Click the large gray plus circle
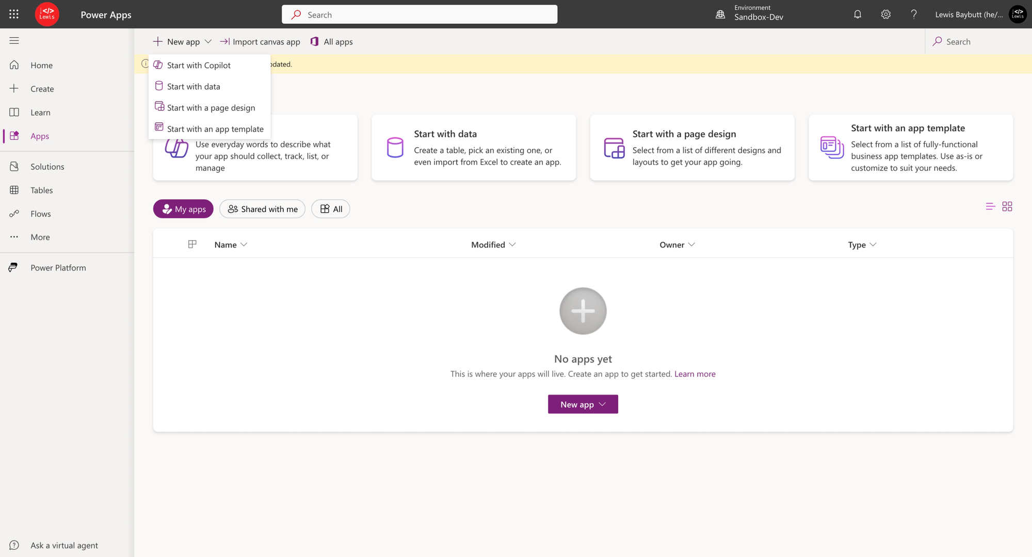The image size is (1032, 557). (x=583, y=311)
